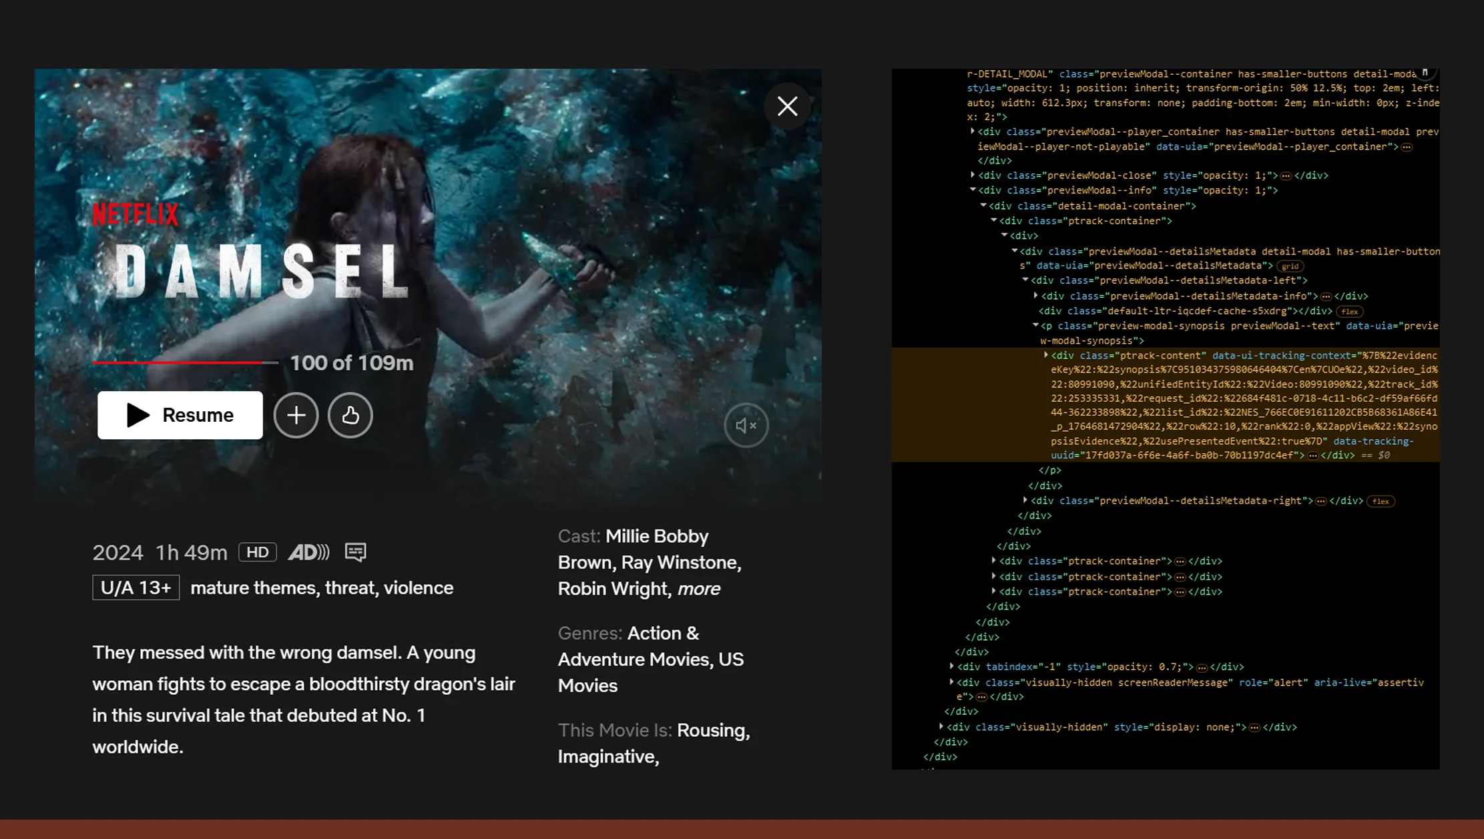Viewport: 1484px width, 839px height.
Task: Click the HD quality badge
Action: point(257,552)
